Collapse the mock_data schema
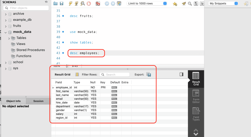The image size is (251, 137). coord(6,32)
